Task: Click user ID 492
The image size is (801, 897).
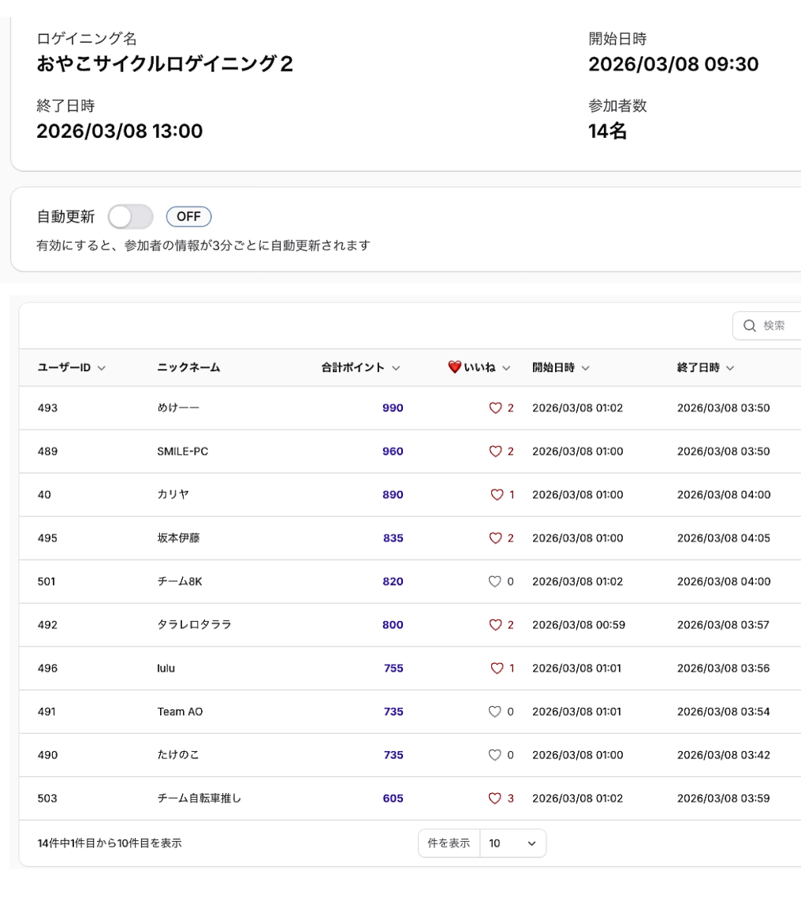Action: pos(47,625)
